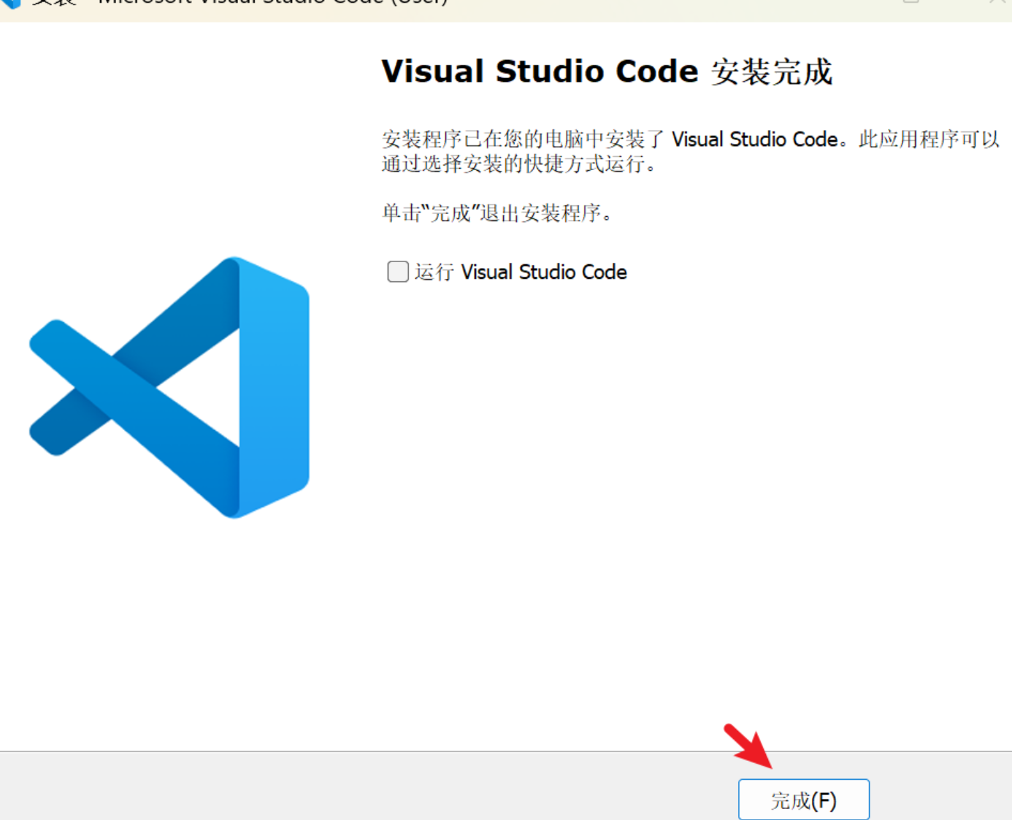The height and width of the screenshot is (820, 1012).
Task: Click the heading 'Visual Studio Code 安装完成'
Action: 607,72
